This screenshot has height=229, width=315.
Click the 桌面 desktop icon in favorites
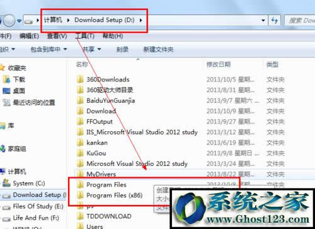6,91
